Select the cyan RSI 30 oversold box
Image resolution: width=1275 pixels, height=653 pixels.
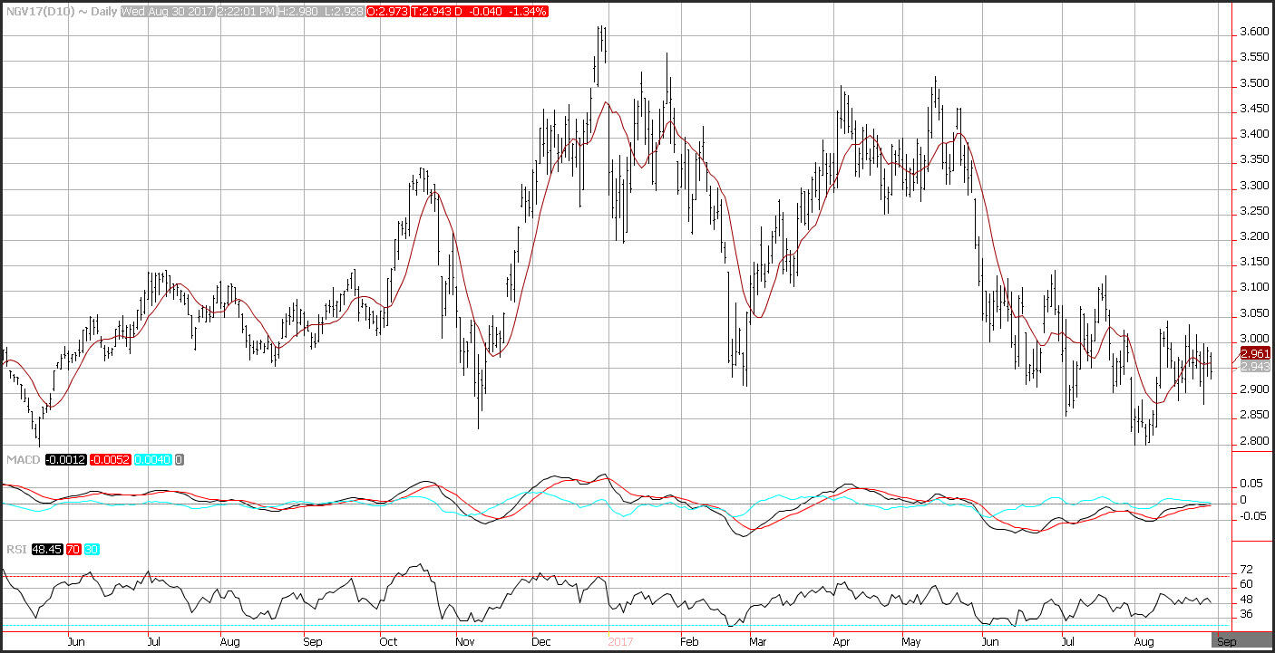pos(90,549)
